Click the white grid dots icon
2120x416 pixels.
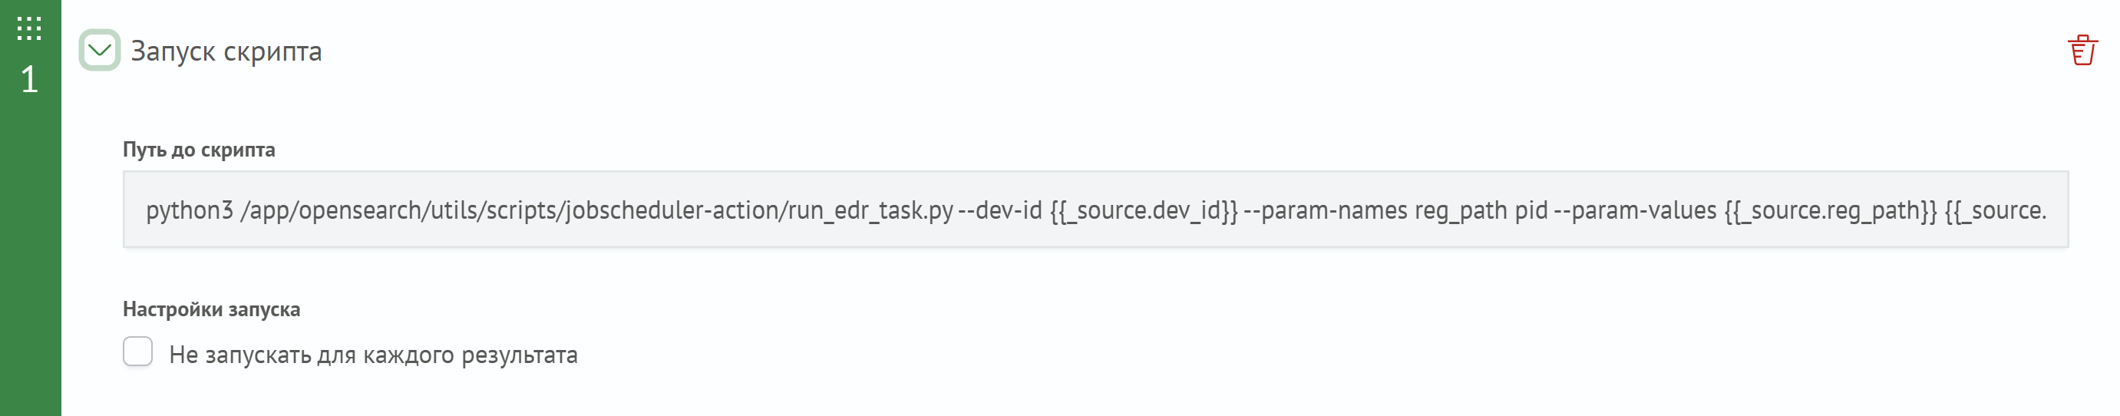pyautogui.click(x=30, y=28)
